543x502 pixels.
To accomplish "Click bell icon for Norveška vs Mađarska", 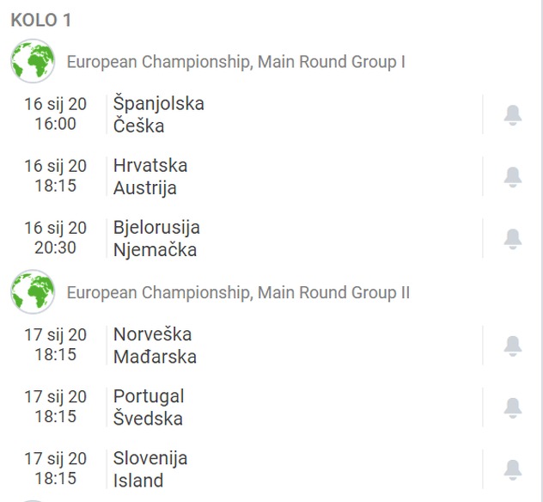I will point(512,345).
